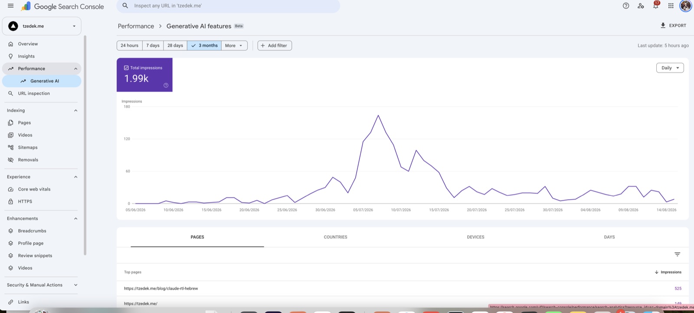Click the 525 impressions value
Viewport: 694px width, 313px height.
click(x=678, y=289)
